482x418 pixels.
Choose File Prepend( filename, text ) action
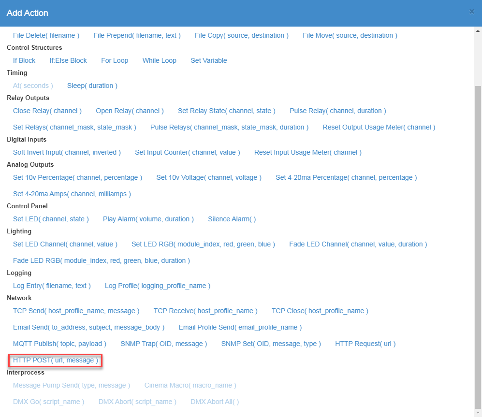(x=137, y=36)
